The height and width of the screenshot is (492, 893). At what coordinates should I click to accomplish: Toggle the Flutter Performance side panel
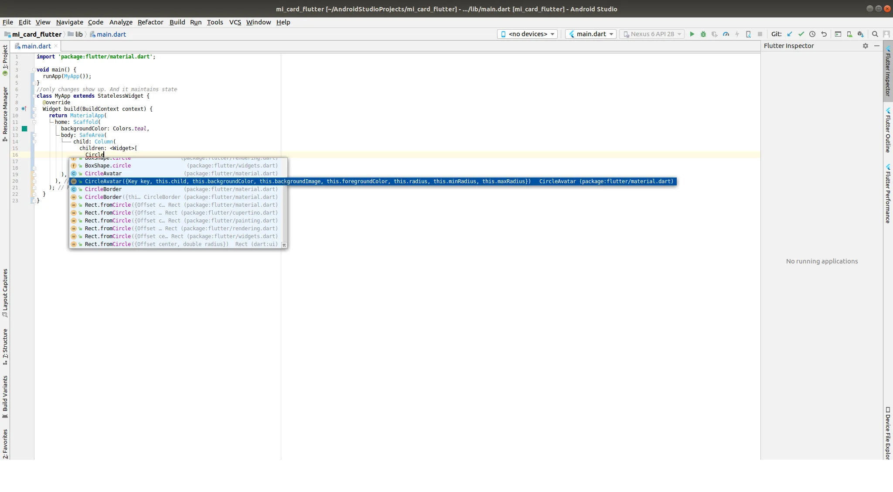click(888, 193)
